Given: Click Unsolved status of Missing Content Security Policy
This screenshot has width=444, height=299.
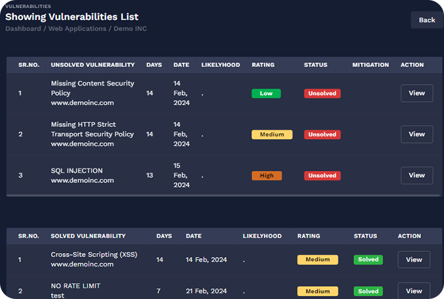Looking at the screenshot, I should click(x=322, y=93).
